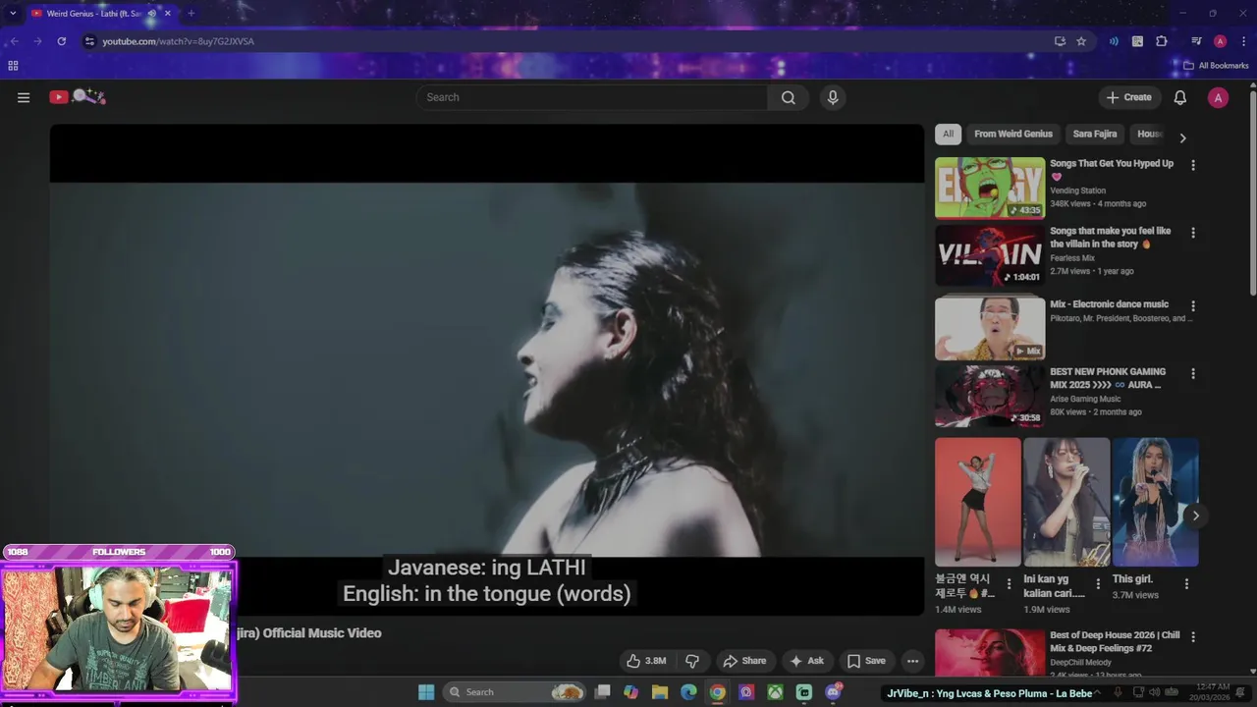
Task: Select the All filter chip
Action: pyautogui.click(x=948, y=134)
